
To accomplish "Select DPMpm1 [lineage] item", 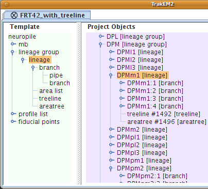I will pyautogui.click(x=144, y=161).
